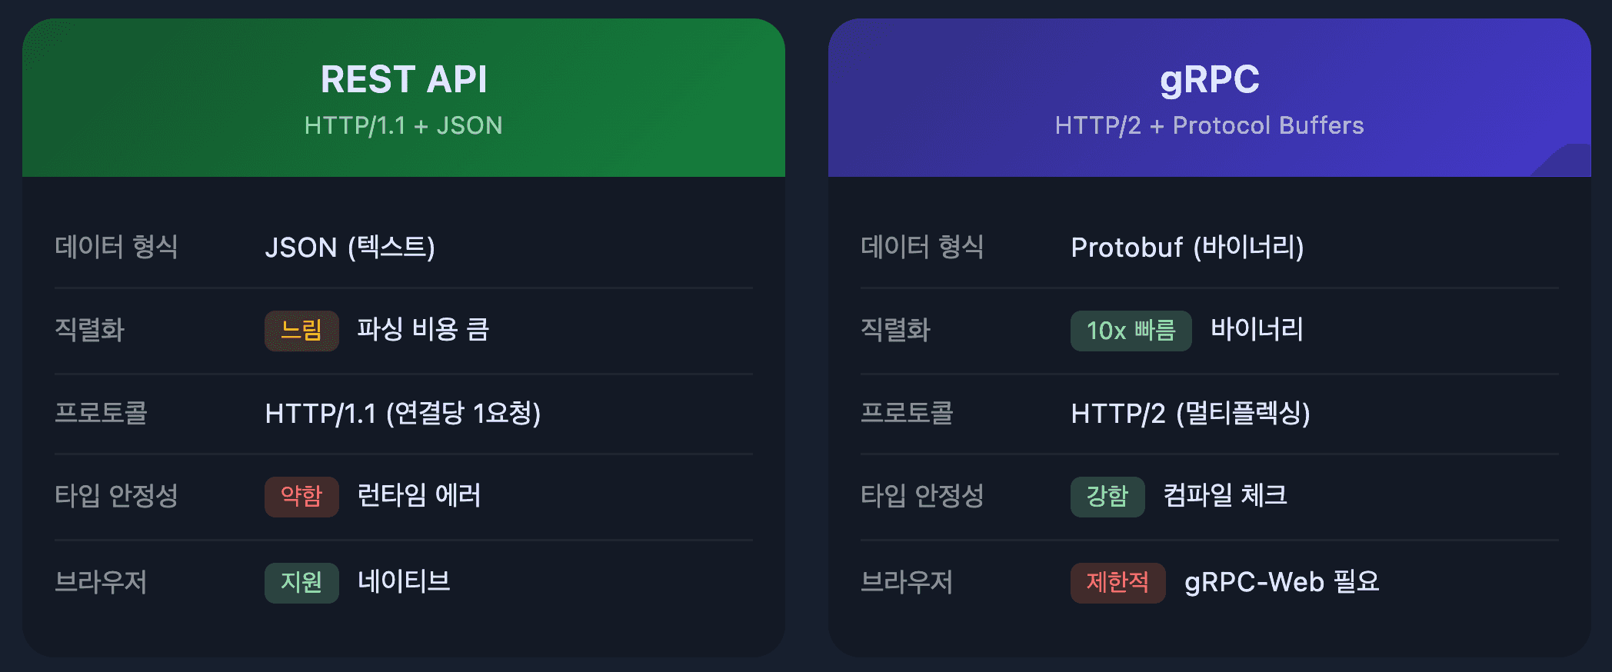
Task: Select the "HTTP/2 + Protocol Buffers" subtitle
Action: [1209, 125]
